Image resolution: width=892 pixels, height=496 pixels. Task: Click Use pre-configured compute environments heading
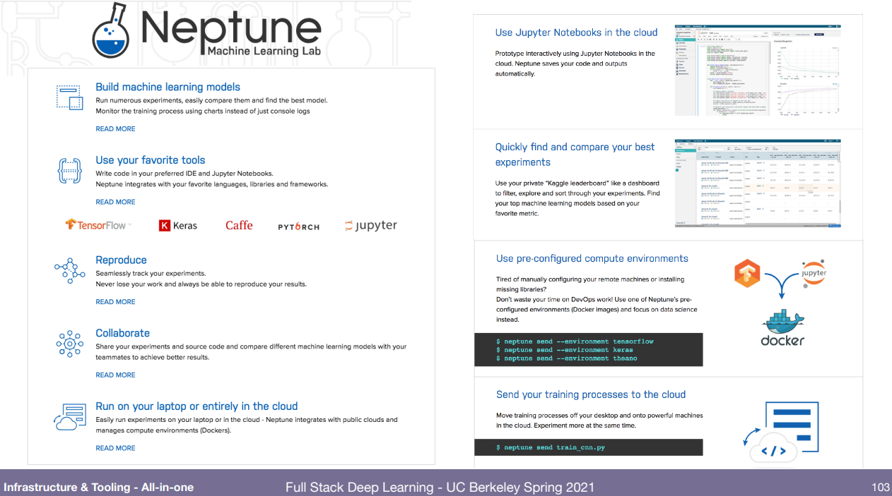592,259
